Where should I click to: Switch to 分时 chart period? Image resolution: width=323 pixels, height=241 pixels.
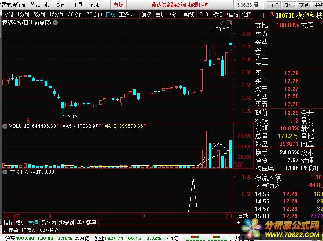coord(9,14)
